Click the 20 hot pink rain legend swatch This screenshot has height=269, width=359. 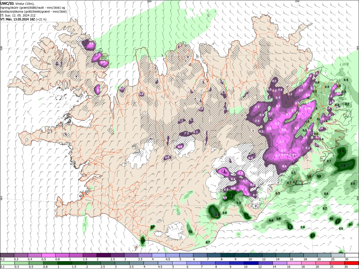(x=323, y=263)
